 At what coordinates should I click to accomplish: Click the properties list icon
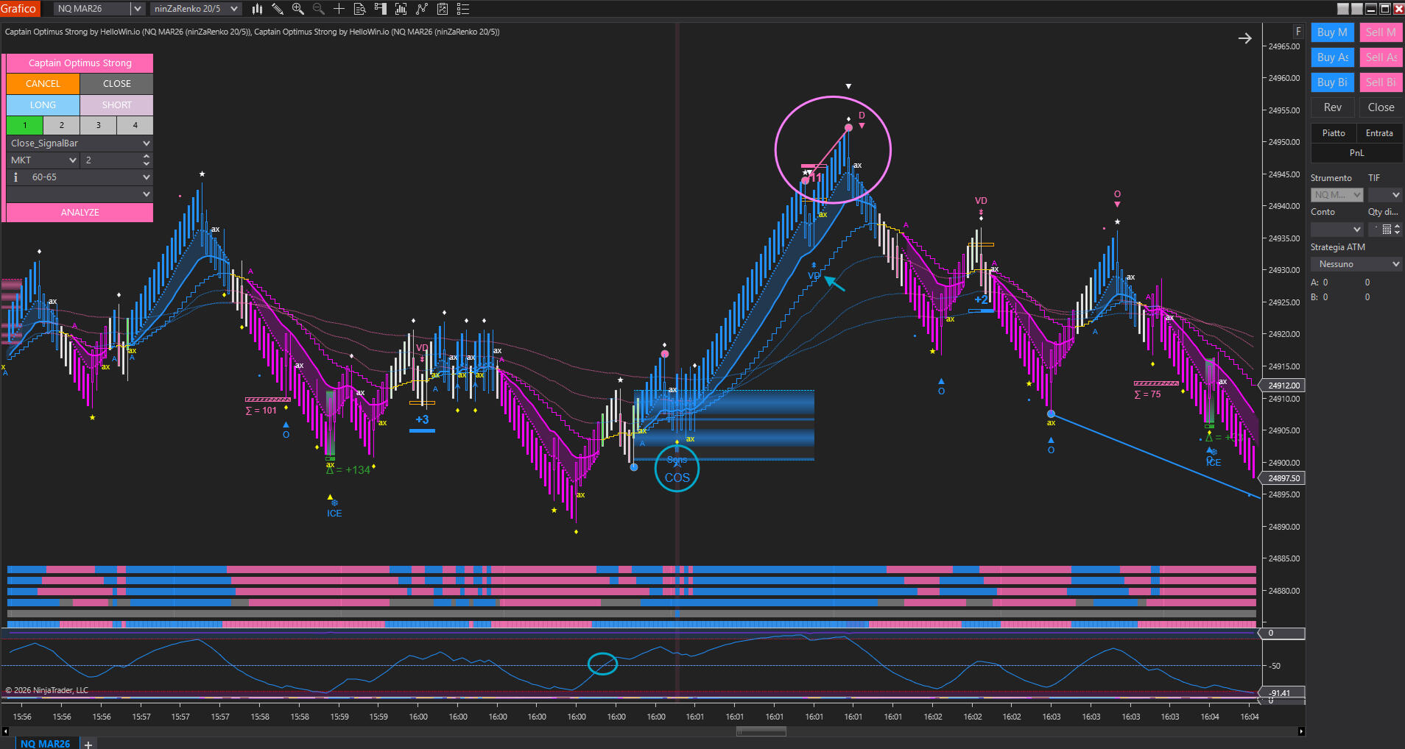coord(463,9)
